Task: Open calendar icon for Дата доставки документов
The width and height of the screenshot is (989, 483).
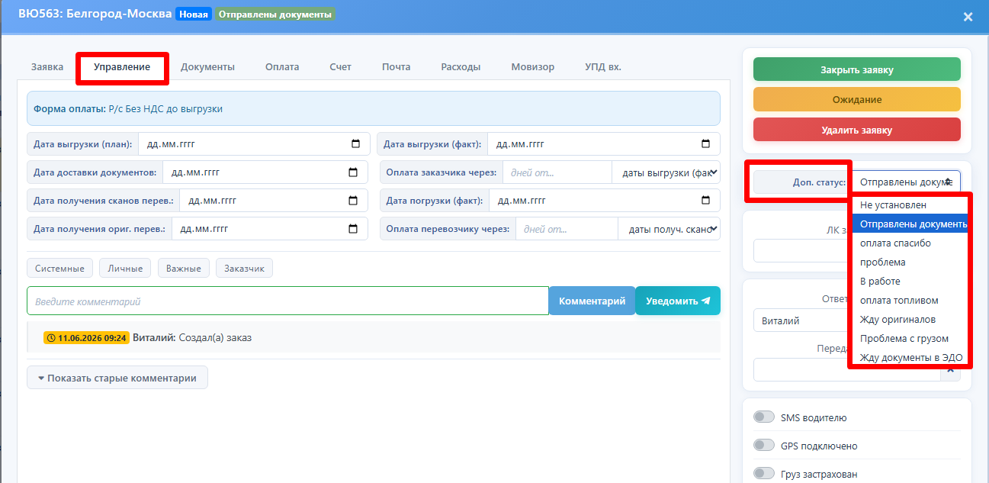Action: [353, 172]
